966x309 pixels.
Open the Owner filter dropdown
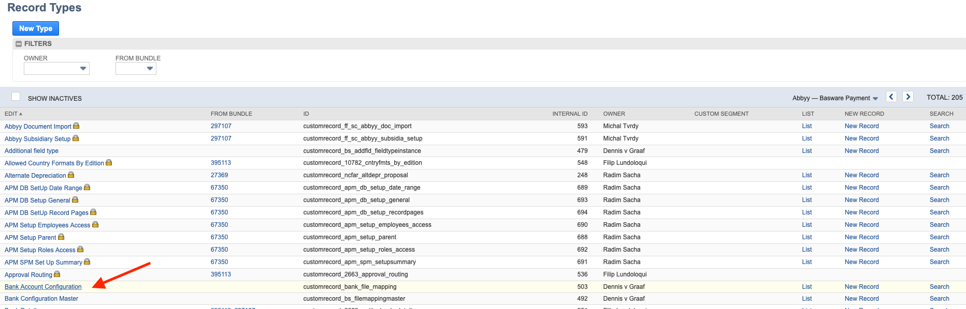(56, 68)
